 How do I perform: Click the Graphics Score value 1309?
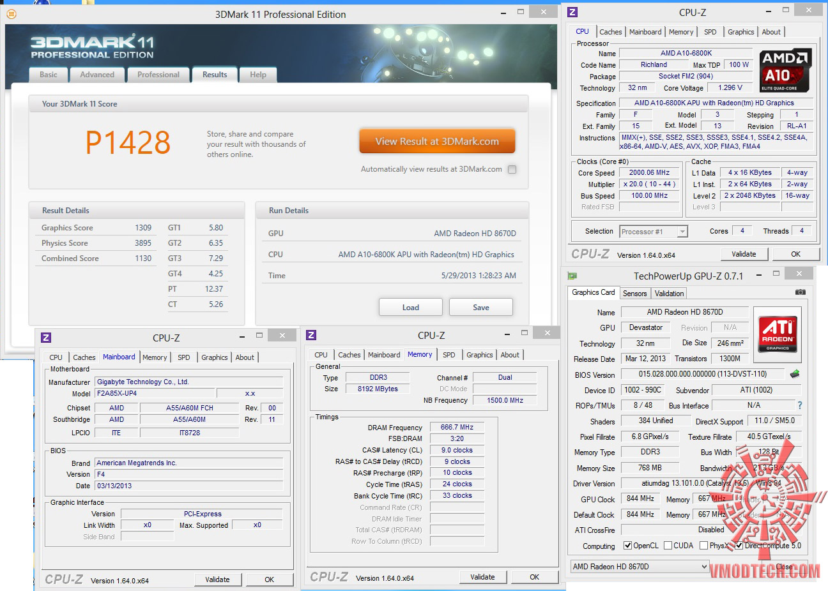click(143, 228)
